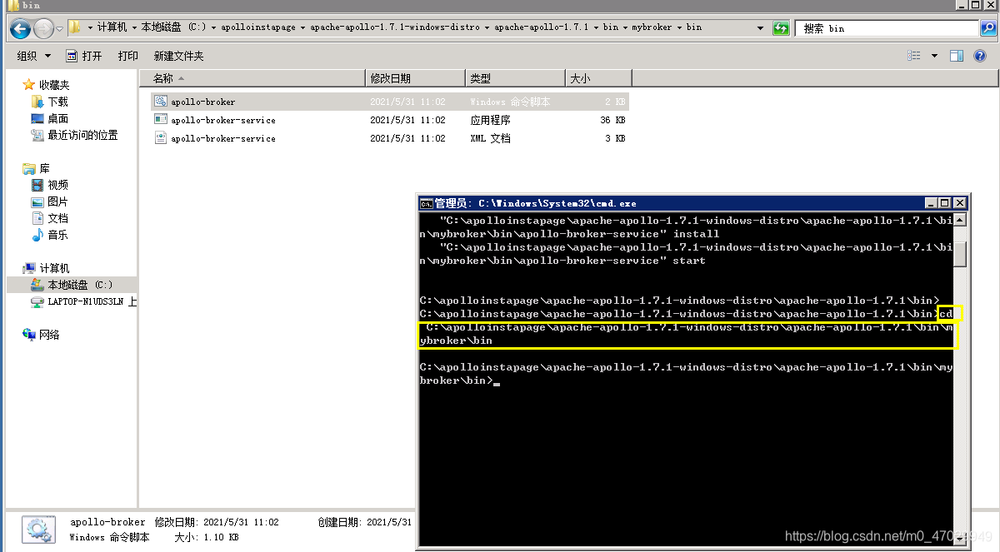Click apache-apollo-1.7.1-windows-distro breadcrumb
Image resolution: width=1000 pixels, height=552 pixels.
click(395, 27)
